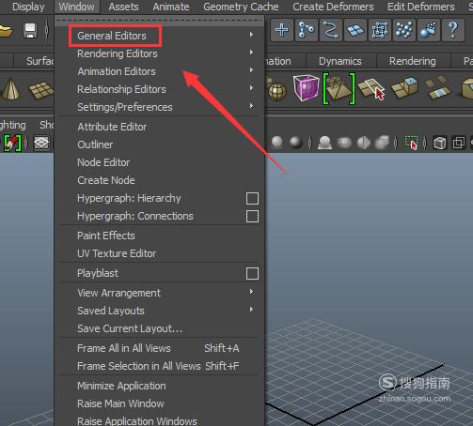Click the planes with red cursor shelf icon
473x426 pixels.
(x=371, y=89)
